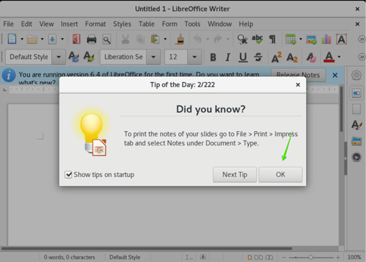This screenshot has height=262, width=366.
Task: Run the abc spelling check icon
Action: [257, 39]
